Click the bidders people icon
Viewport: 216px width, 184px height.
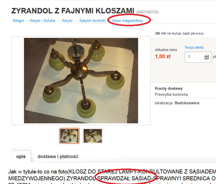[158, 33]
